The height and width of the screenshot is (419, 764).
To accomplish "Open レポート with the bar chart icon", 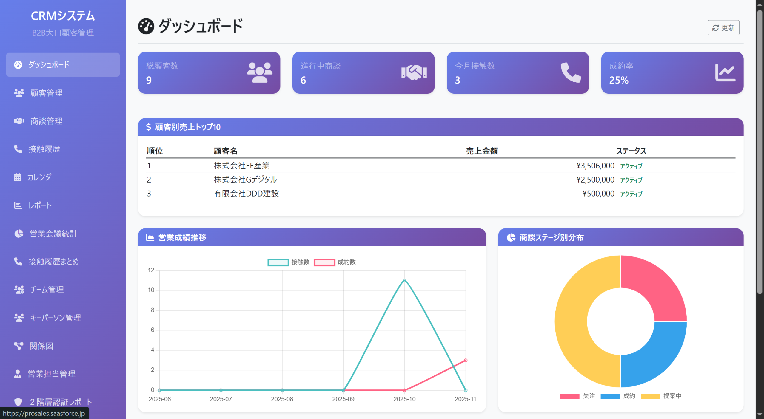I will coord(18,205).
